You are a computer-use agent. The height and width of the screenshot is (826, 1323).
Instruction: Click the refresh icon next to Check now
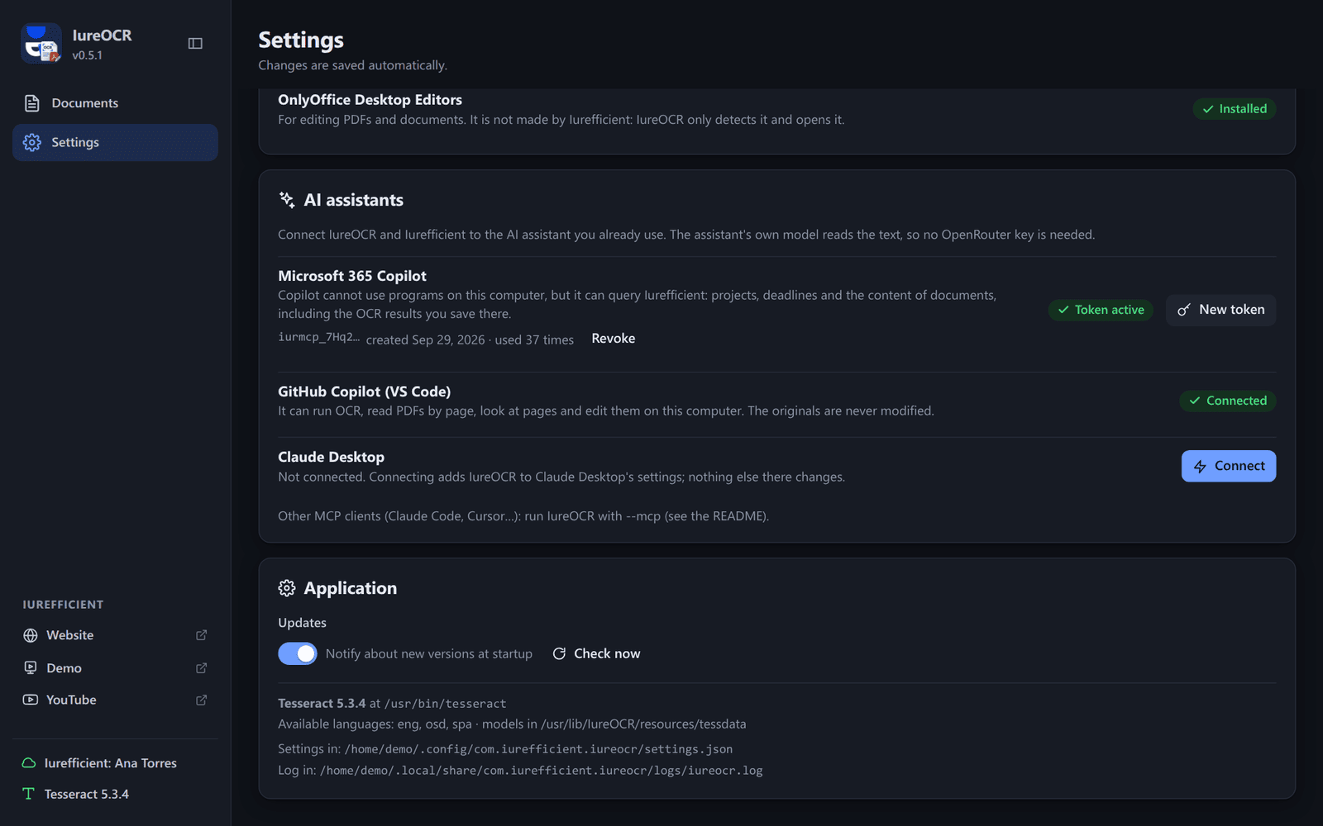pos(559,653)
